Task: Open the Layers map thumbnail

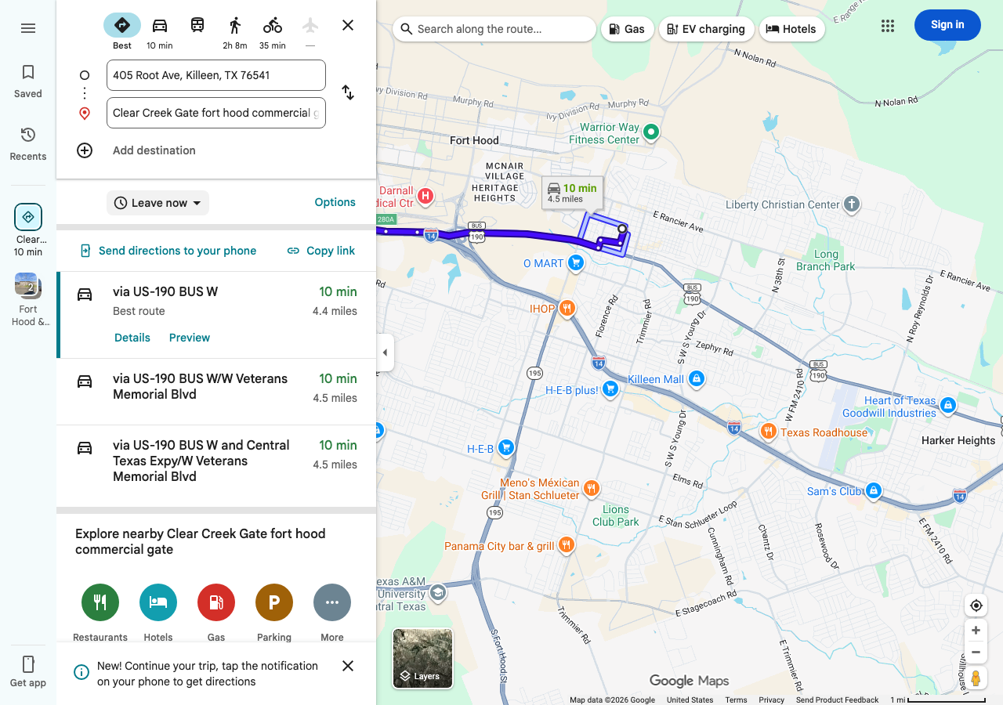Action: click(x=423, y=659)
